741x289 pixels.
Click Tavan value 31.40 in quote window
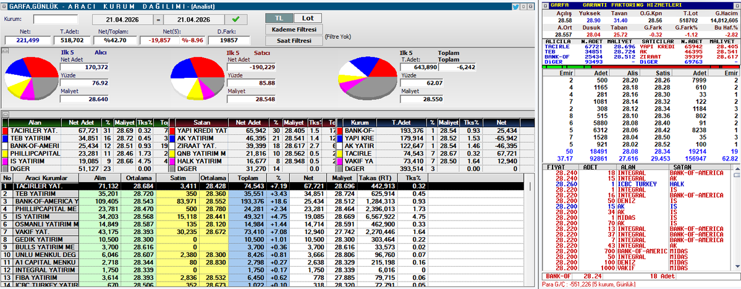[x=620, y=21]
